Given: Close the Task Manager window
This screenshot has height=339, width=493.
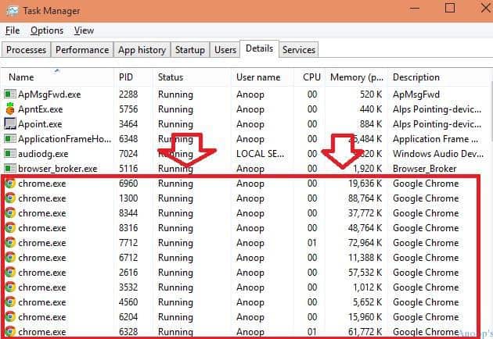Looking at the screenshot, I should click(486, 8).
